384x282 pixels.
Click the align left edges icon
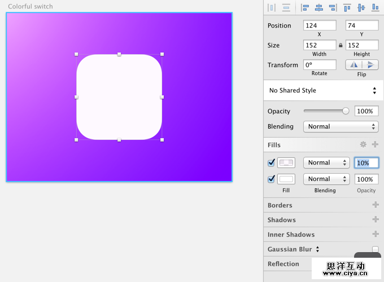point(306,7)
